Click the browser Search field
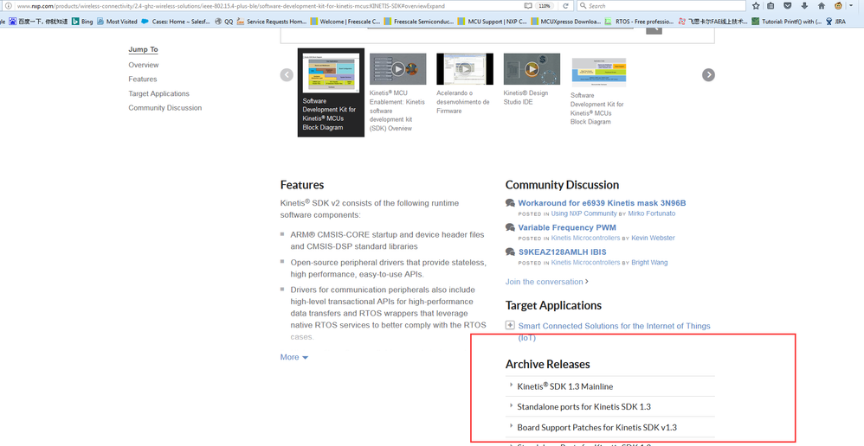Image resolution: width=864 pixels, height=446 pixels. tap(661, 6)
